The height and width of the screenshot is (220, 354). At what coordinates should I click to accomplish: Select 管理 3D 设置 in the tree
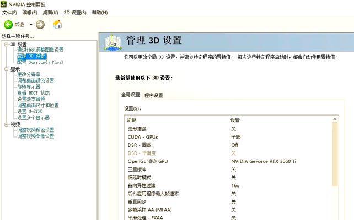point(32,56)
